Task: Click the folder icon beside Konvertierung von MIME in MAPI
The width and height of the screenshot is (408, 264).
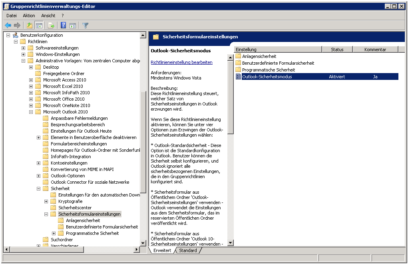Action: pos(46,169)
